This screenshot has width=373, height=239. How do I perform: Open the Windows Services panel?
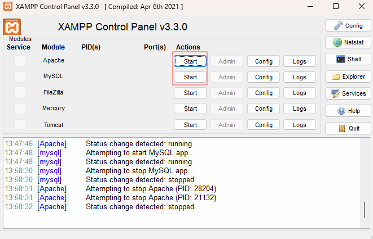click(348, 93)
